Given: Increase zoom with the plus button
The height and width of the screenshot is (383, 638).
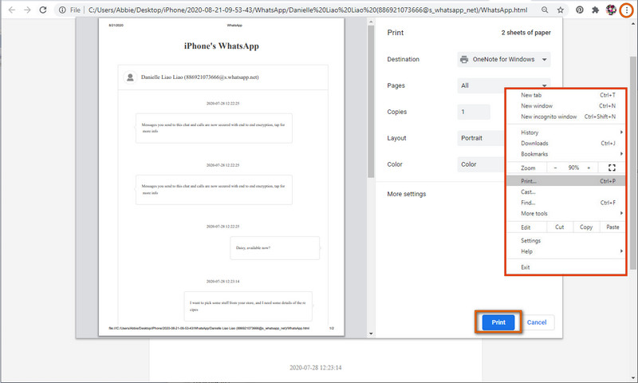Looking at the screenshot, I should coord(589,168).
